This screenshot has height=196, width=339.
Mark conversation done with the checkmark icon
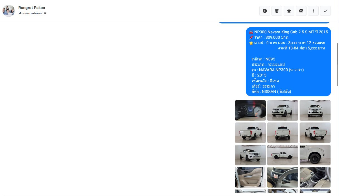[325, 11]
